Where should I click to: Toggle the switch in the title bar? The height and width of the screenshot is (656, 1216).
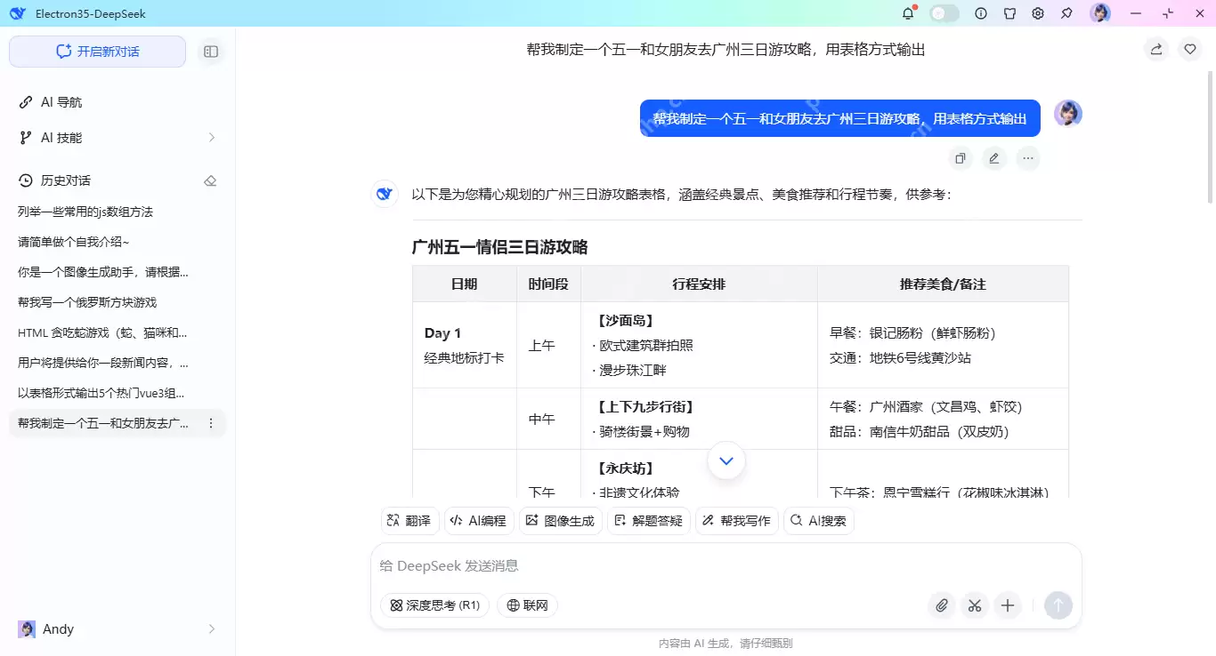click(x=944, y=13)
